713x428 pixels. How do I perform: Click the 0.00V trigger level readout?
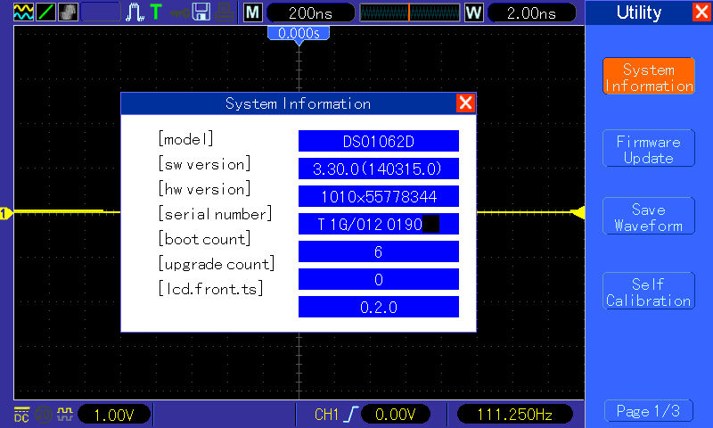(x=395, y=415)
